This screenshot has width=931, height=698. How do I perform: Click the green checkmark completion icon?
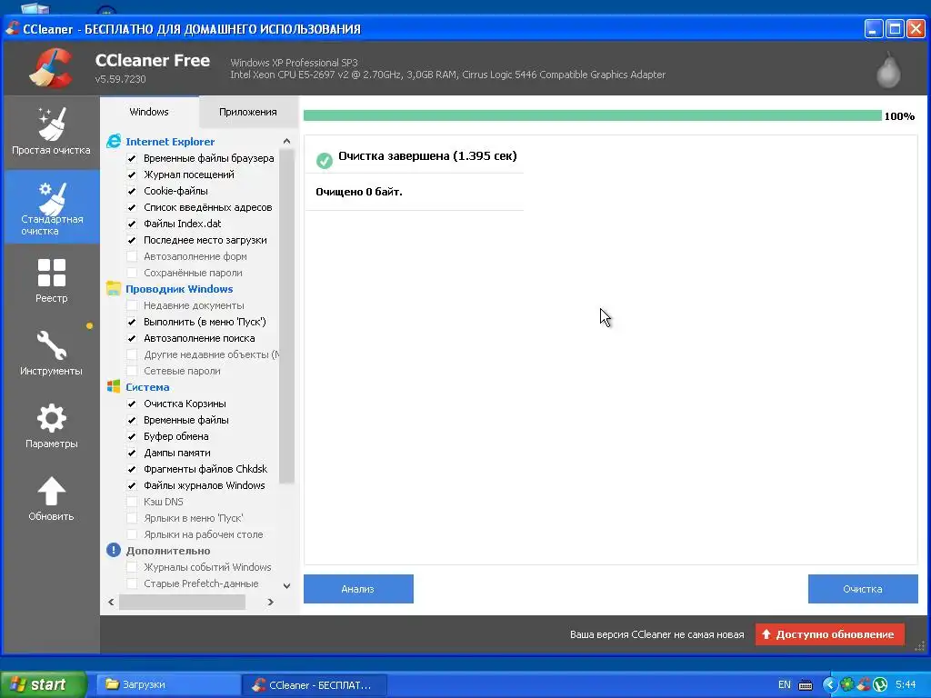(325, 160)
